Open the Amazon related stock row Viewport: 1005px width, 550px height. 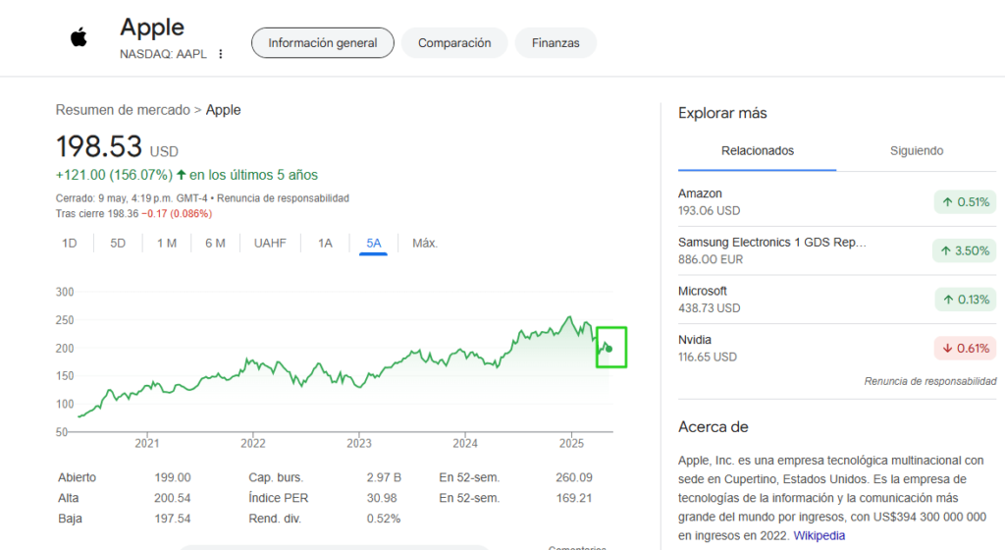tap(837, 202)
